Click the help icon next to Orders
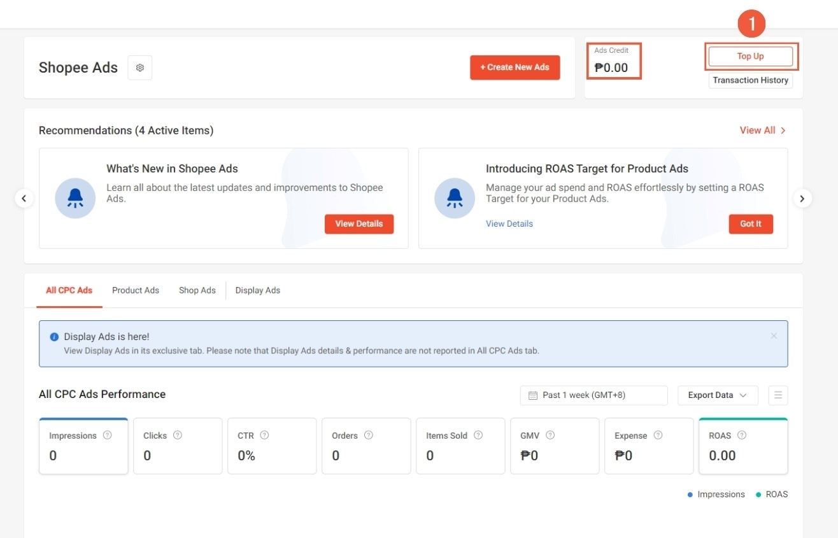 click(x=368, y=435)
